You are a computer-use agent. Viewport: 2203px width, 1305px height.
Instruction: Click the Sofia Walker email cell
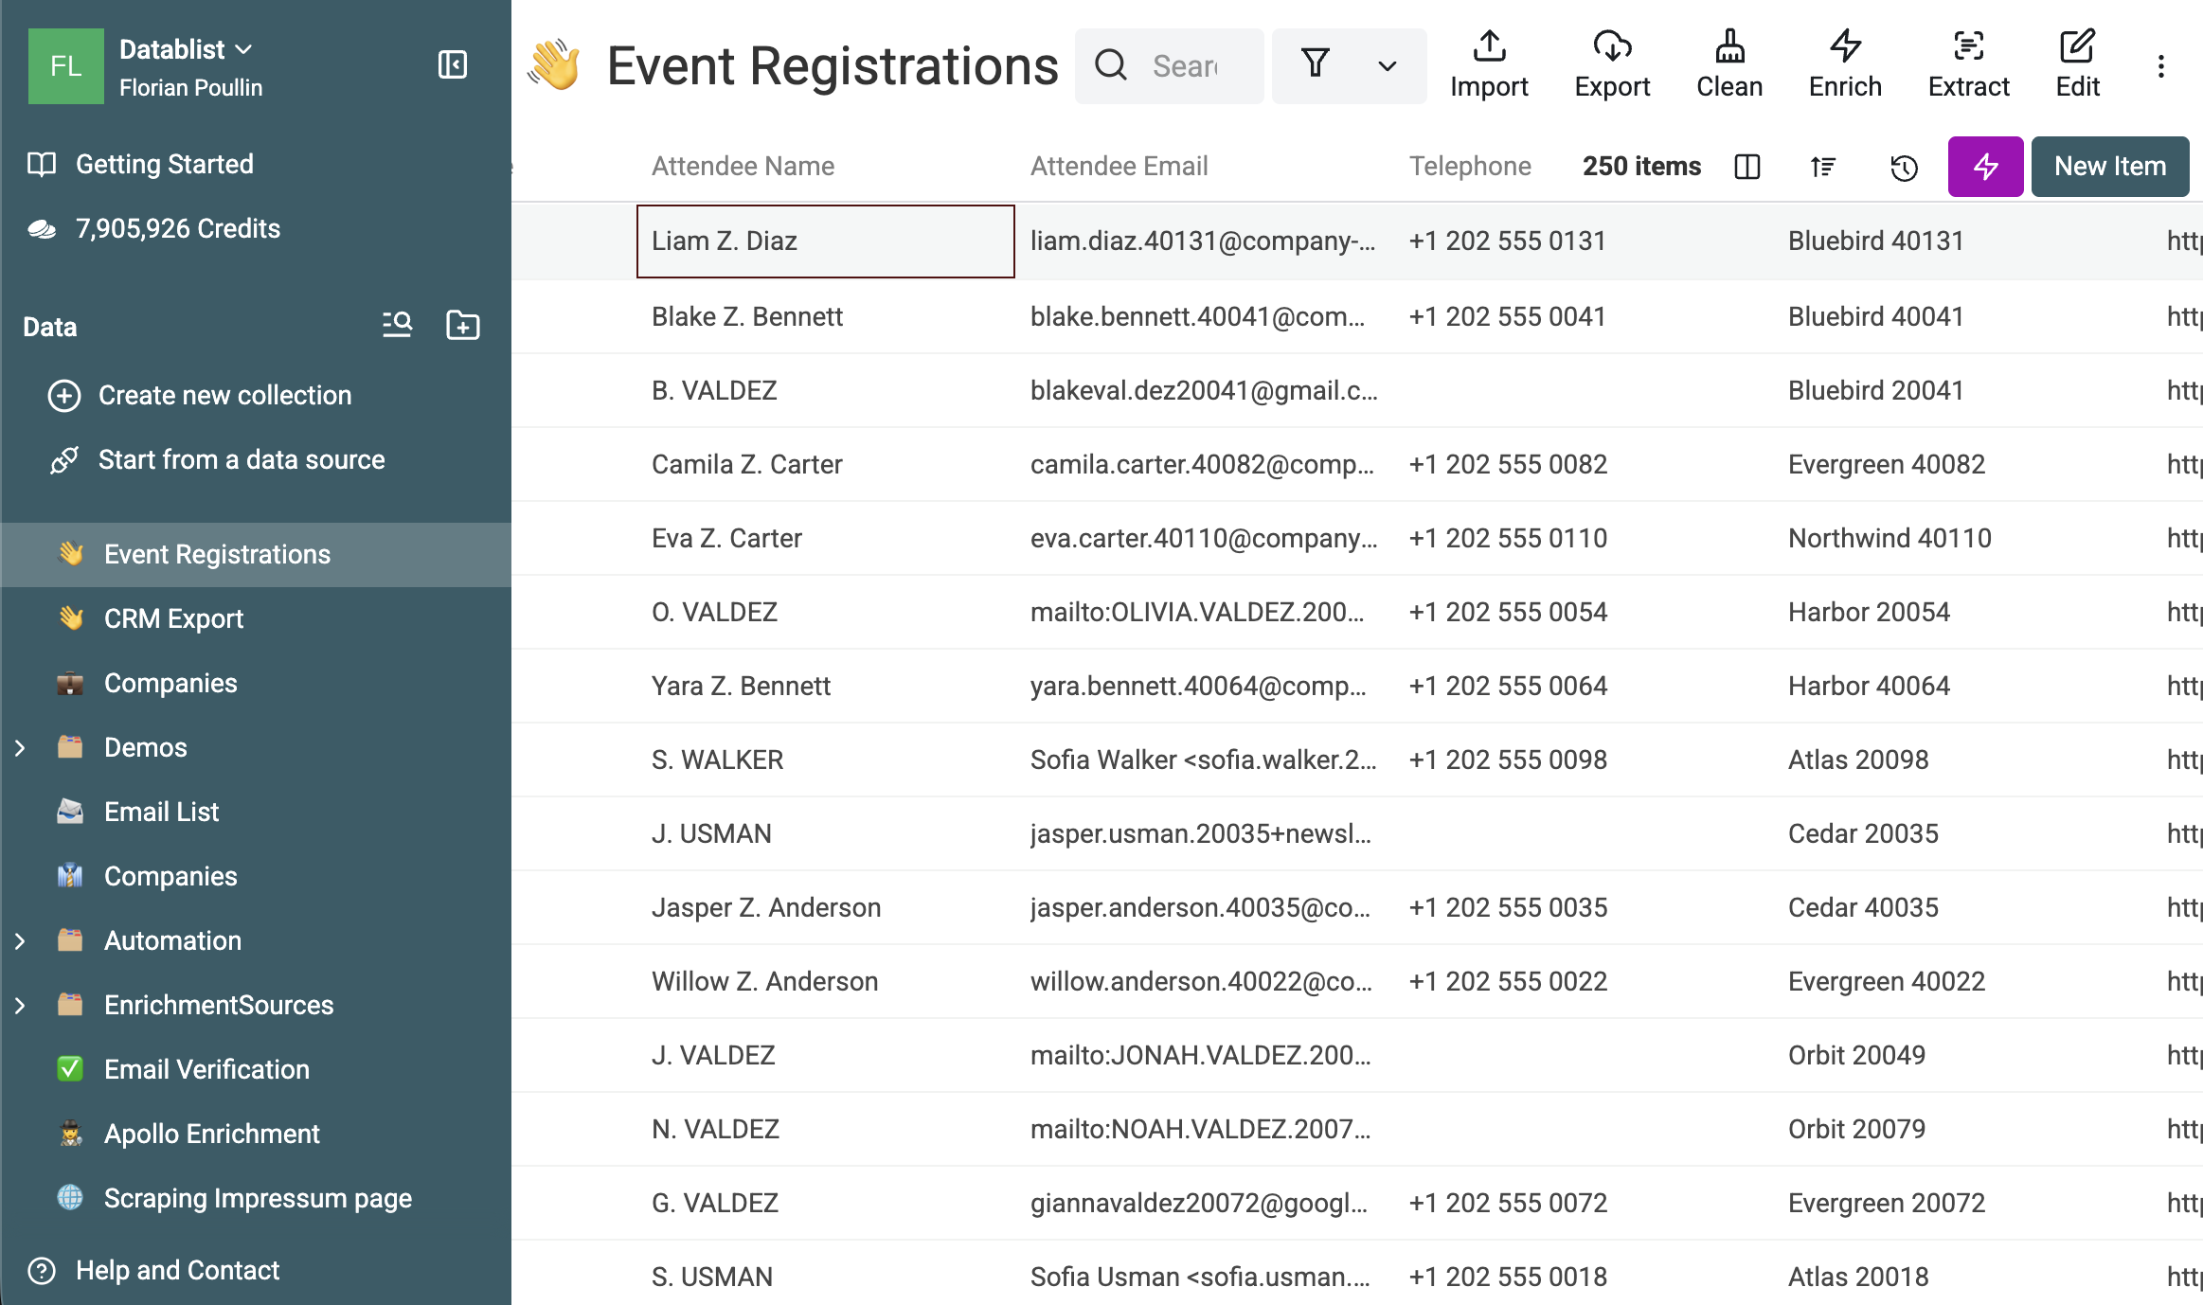(x=1205, y=760)
